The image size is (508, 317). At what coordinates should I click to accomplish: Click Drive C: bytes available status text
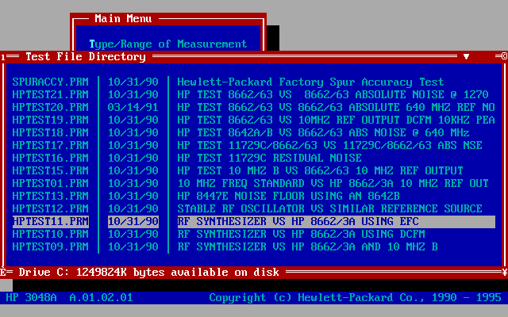click(148, 272)
